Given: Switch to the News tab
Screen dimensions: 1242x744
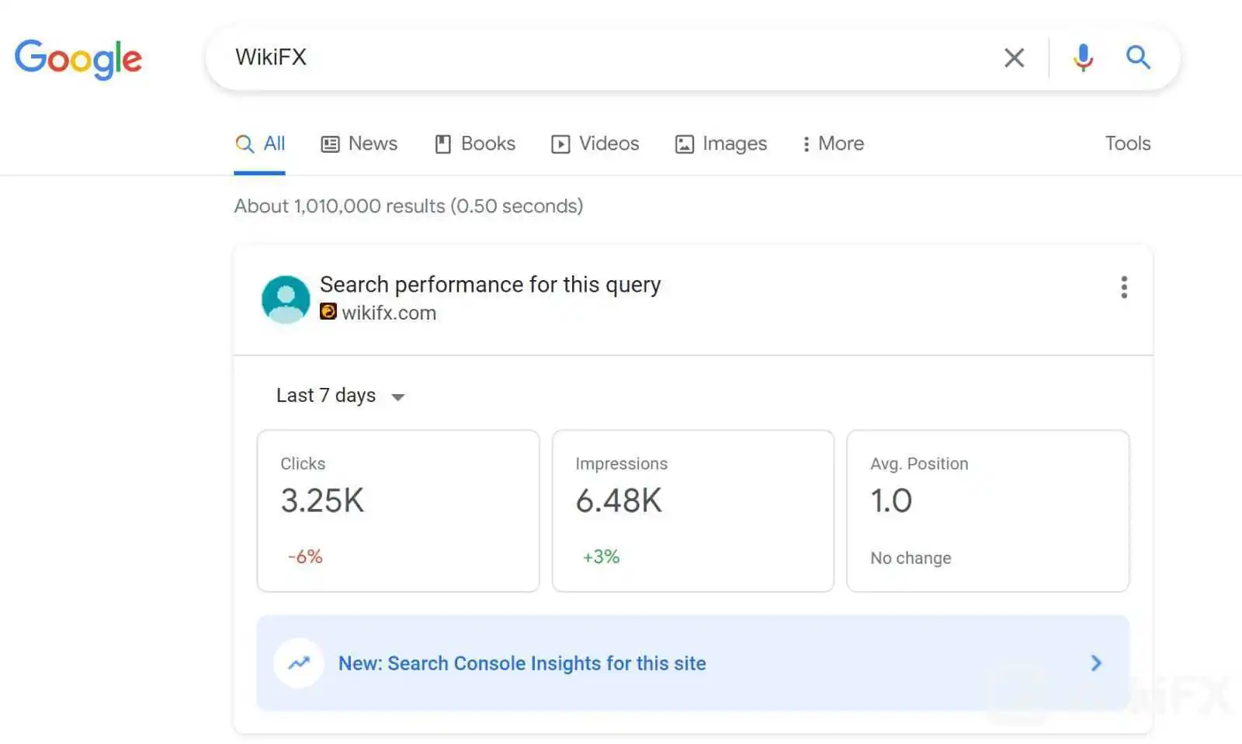Looking at the screenshot, I should coord(359,144).
